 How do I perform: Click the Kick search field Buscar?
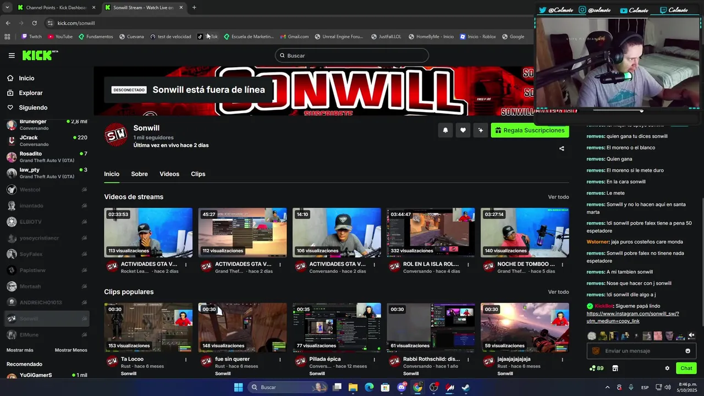click(352, 56)
